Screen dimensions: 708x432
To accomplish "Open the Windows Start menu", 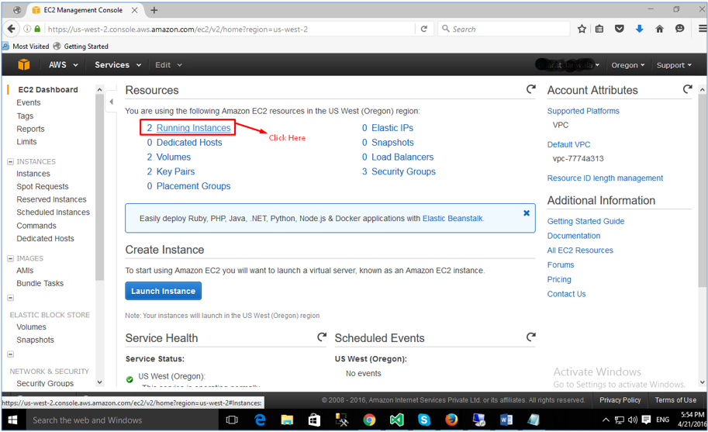I will 12,420.
